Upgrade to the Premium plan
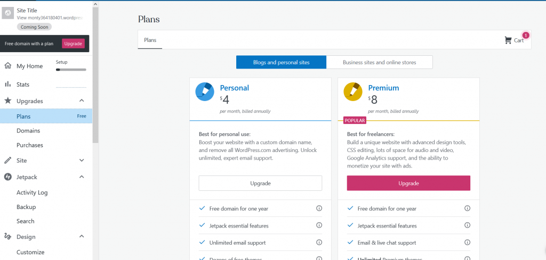The height and width of the screenshot is (260, 546). click(x=408, y=183)
